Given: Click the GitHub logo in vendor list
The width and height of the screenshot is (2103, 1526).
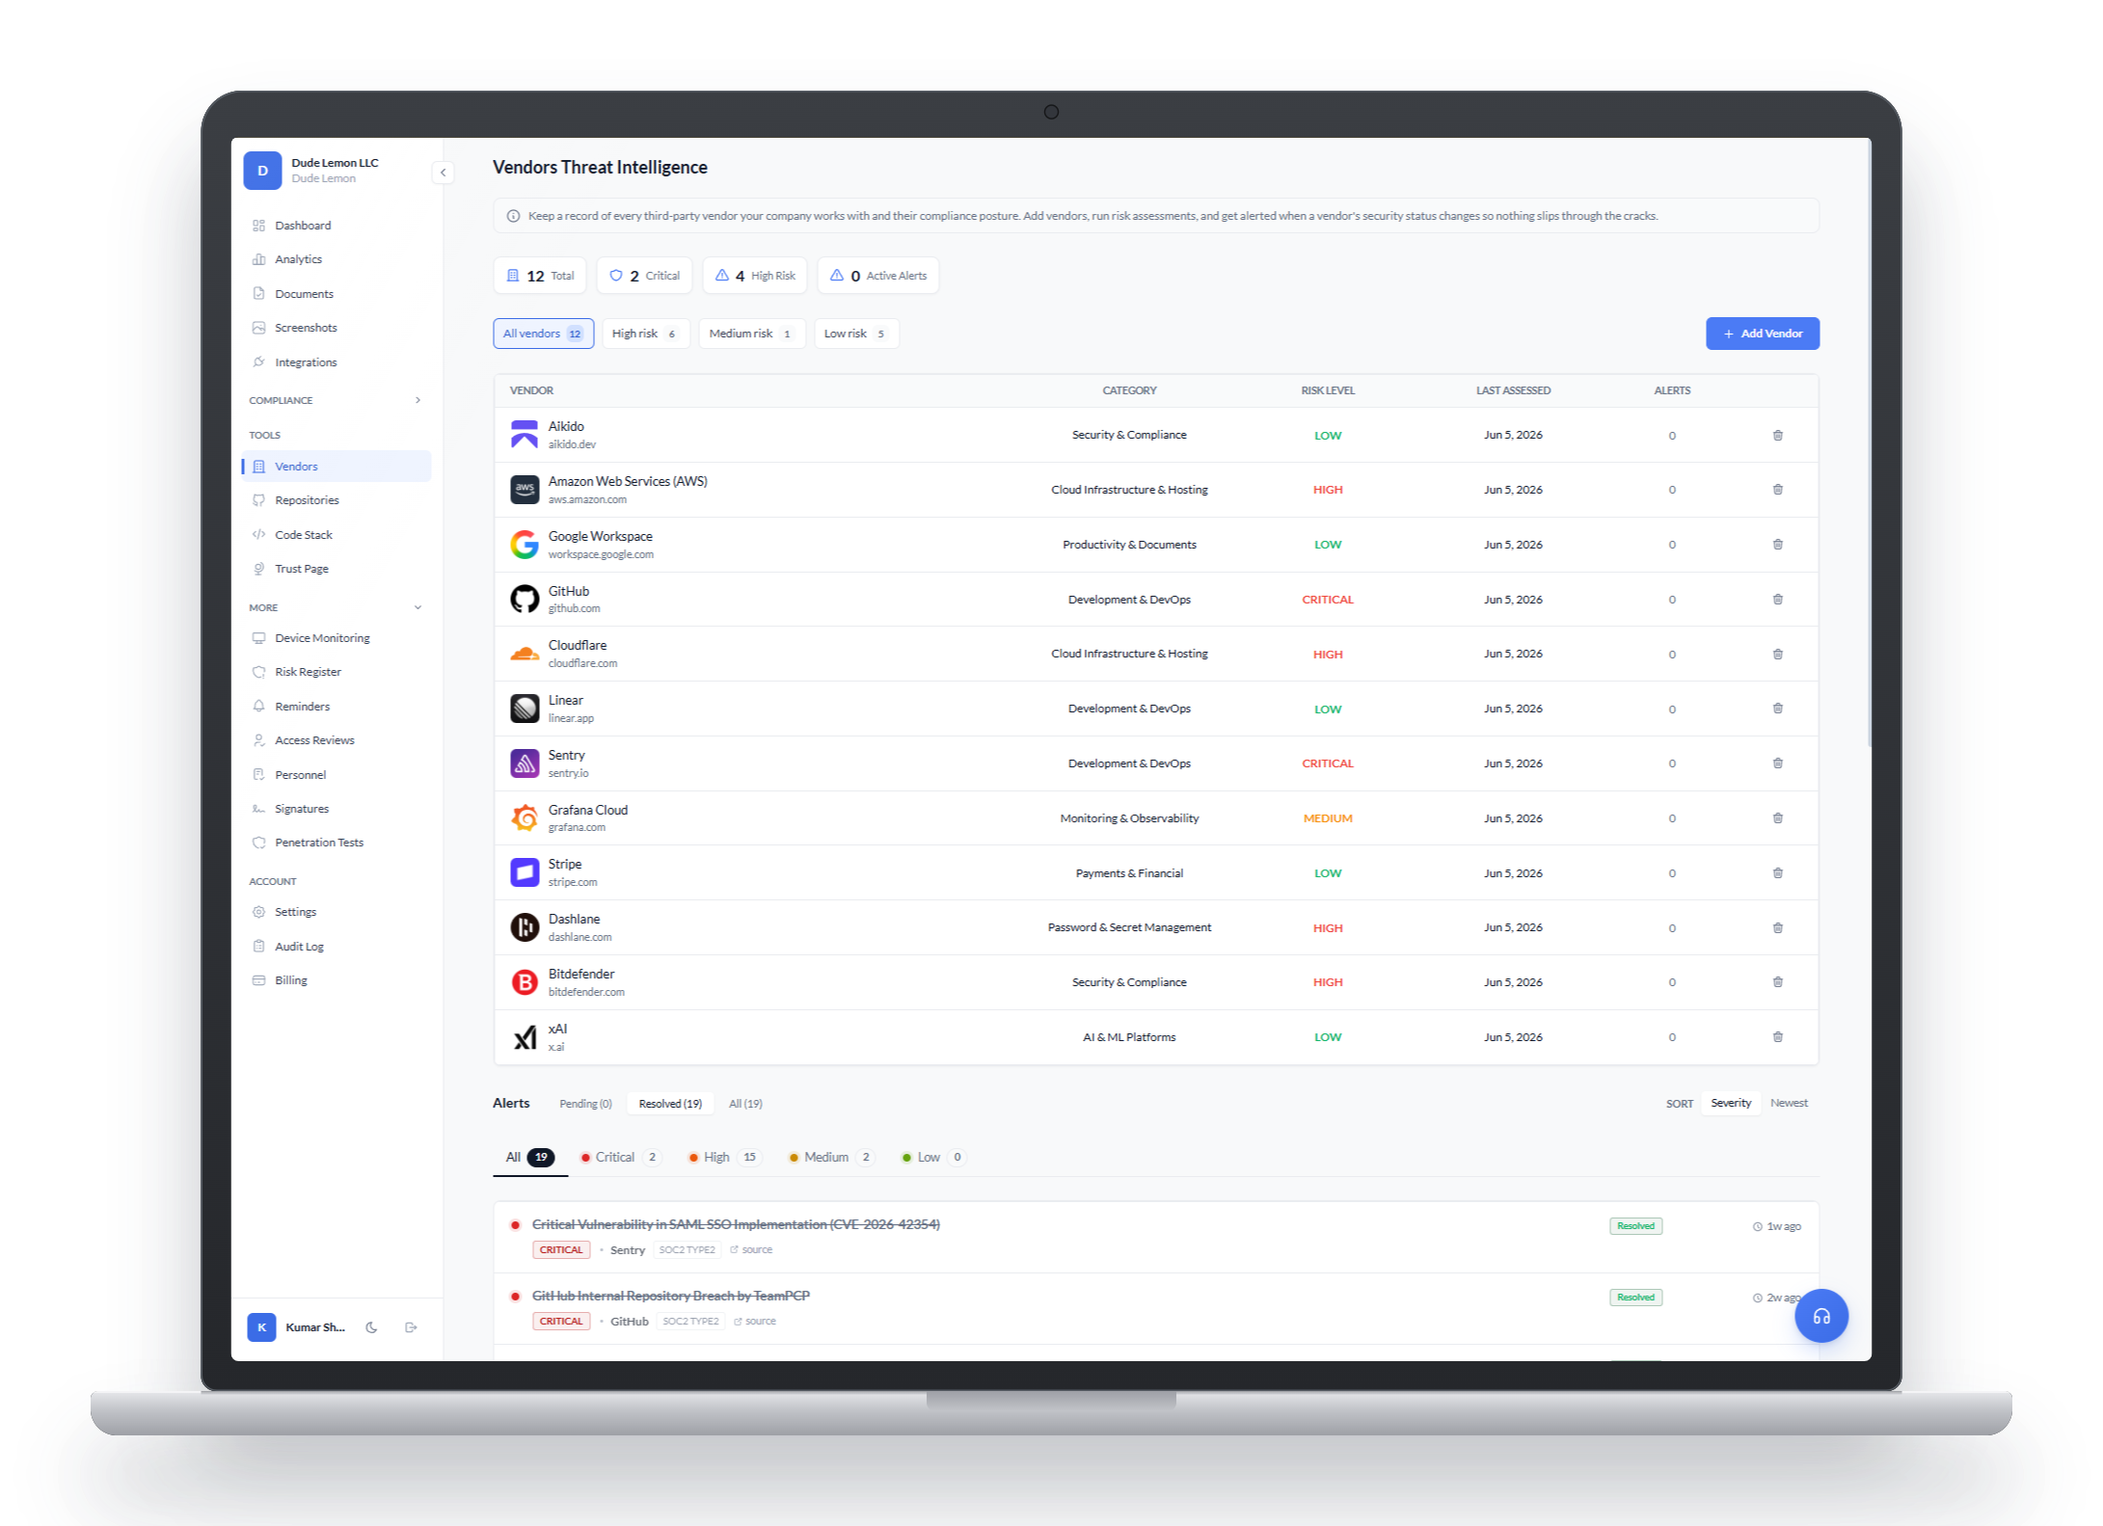Looking at the screenshot, I should (x=524, y=599).
